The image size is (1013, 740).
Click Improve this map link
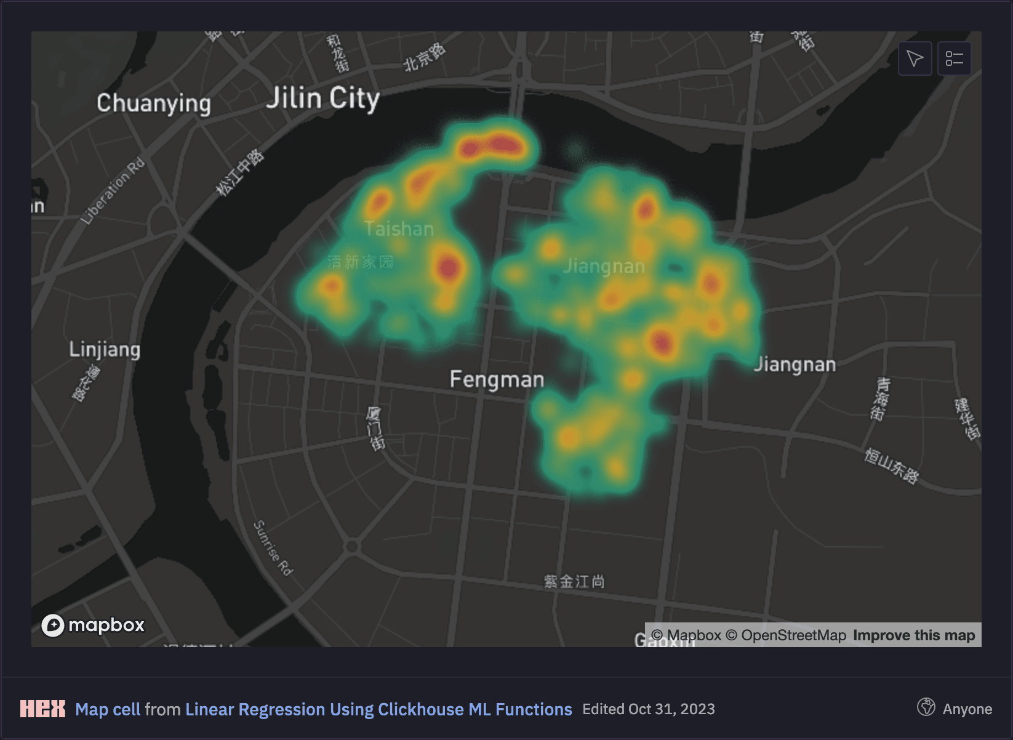pos(914,635)
